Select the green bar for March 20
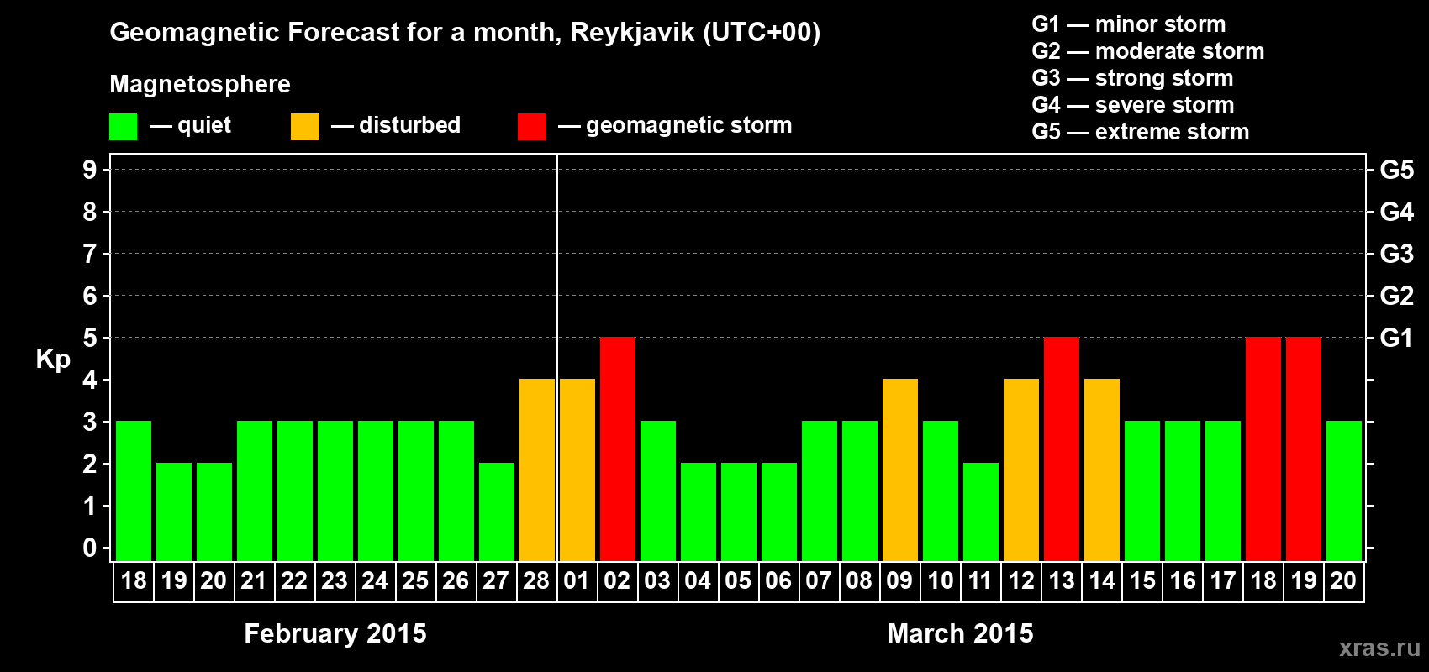 [1344, 491]
